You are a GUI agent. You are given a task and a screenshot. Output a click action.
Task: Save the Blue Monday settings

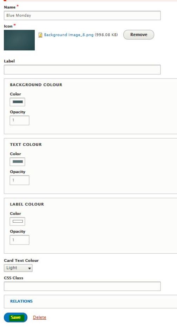click(x=15, y=317)
